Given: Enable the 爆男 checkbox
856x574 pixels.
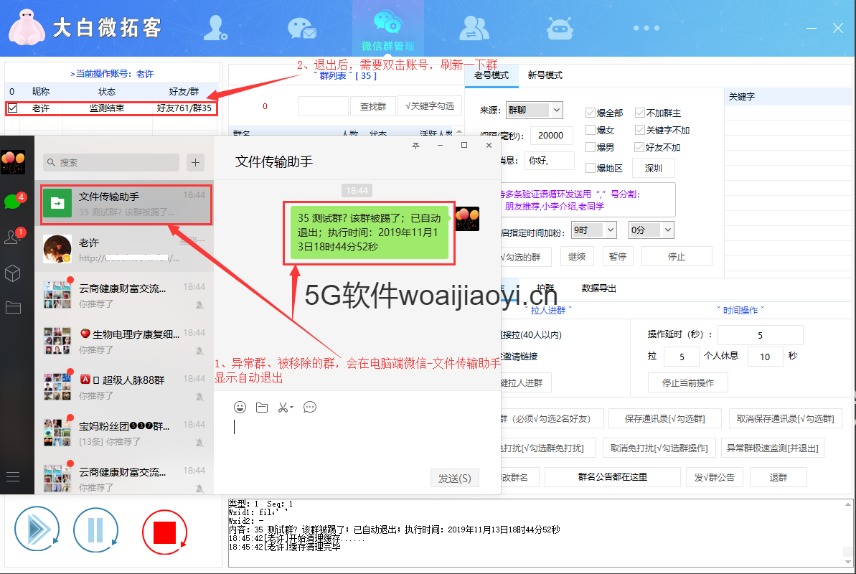Looking at the screenshot, I should (590, 147).
